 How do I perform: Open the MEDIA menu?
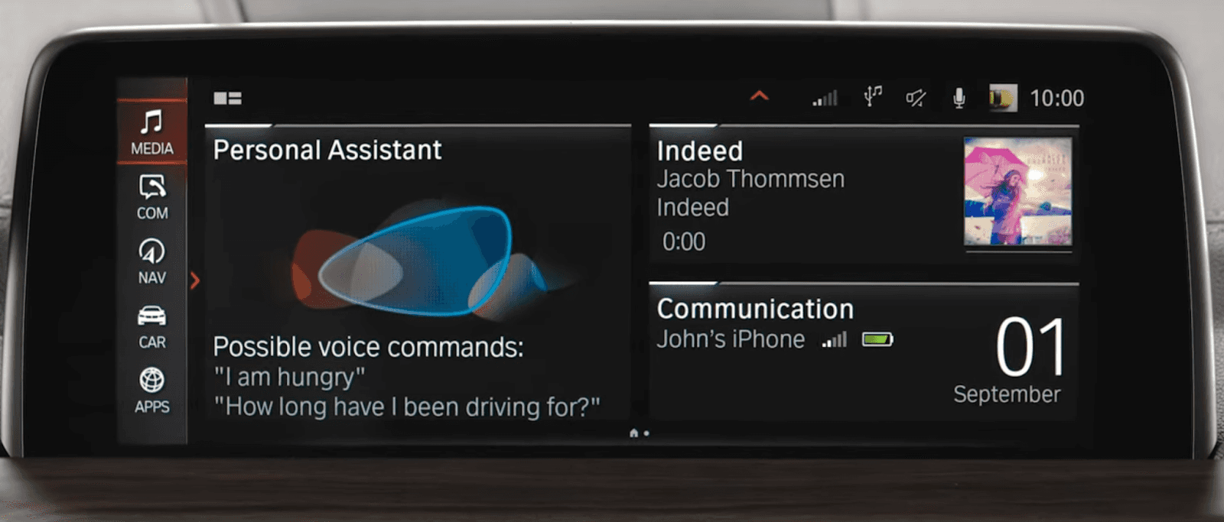pos(151,131)
